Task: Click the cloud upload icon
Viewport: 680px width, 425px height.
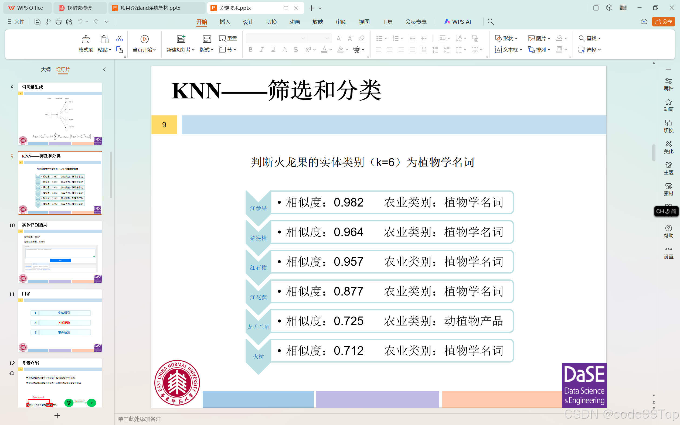Action: point(644,22)
